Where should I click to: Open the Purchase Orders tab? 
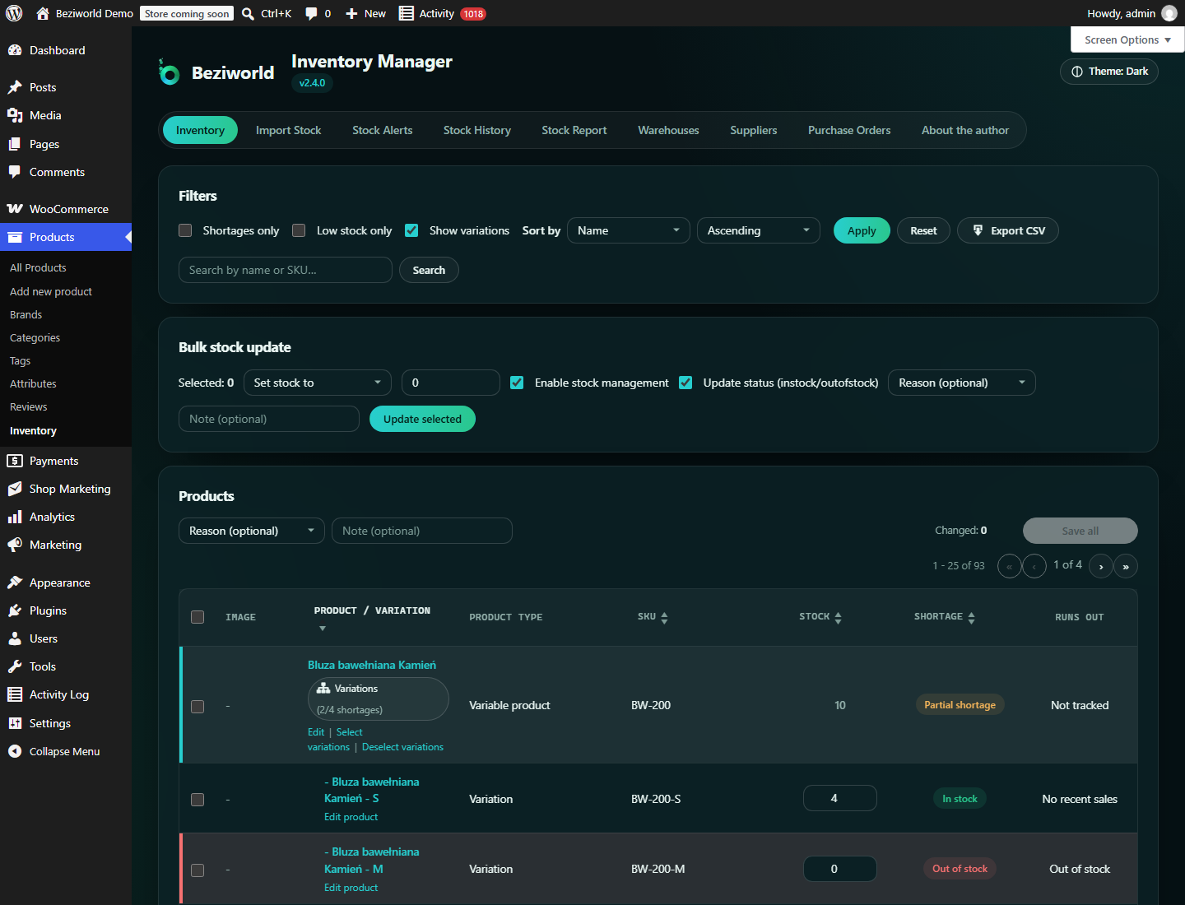click(849, 130)
